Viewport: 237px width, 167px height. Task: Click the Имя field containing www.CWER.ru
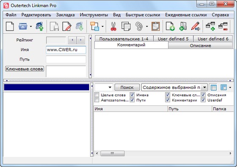(66, 50)
